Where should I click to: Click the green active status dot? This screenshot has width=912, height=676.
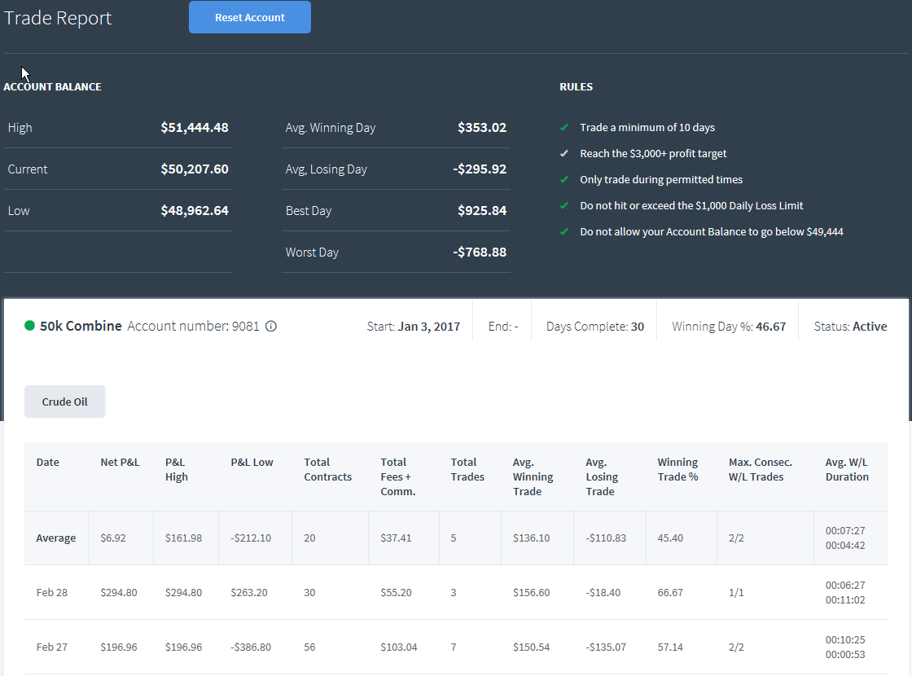pyautogui.click(x=29, y=326)
